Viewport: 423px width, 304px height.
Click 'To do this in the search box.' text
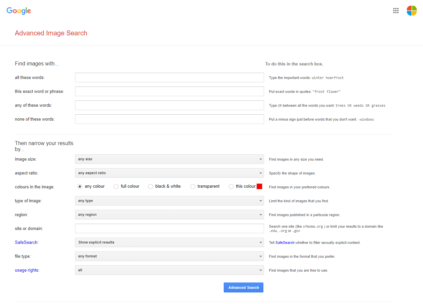pos(294,64)
